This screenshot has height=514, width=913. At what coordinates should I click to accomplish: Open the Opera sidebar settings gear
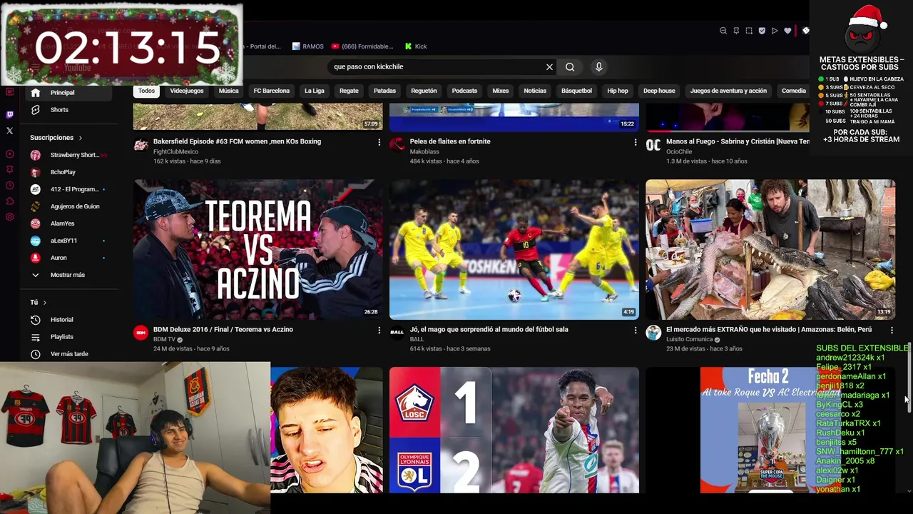[x=9, y=217]
